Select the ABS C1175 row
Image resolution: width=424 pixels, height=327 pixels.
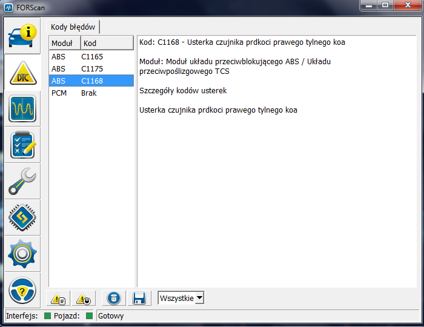point(91,69)
